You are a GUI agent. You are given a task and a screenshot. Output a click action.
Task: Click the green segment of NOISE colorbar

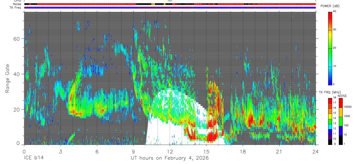point(341,121)
